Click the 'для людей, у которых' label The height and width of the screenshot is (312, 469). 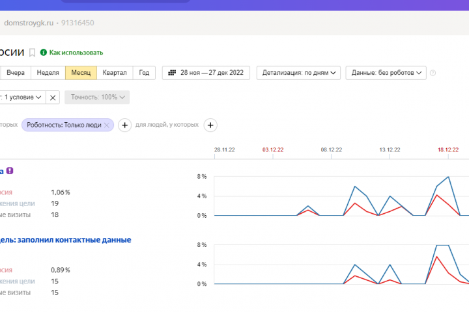(167, 125)
